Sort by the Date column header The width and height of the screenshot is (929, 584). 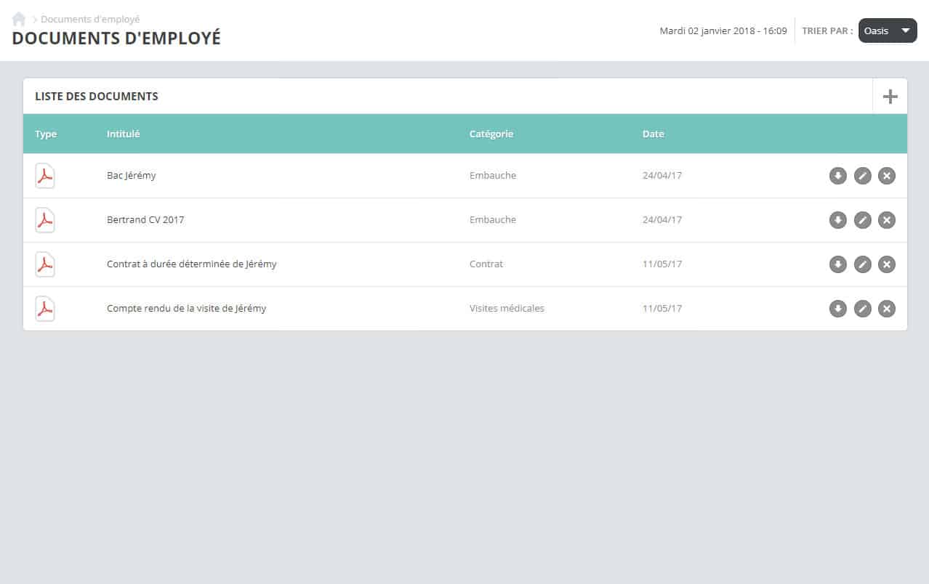click(x=653, y=134)
